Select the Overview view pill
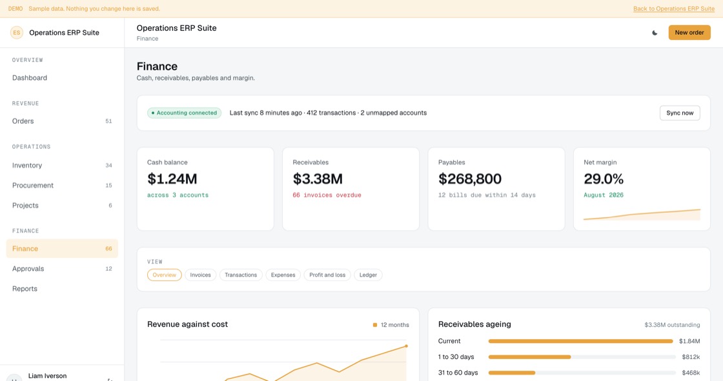723x381 pixels. click(164, 275)
